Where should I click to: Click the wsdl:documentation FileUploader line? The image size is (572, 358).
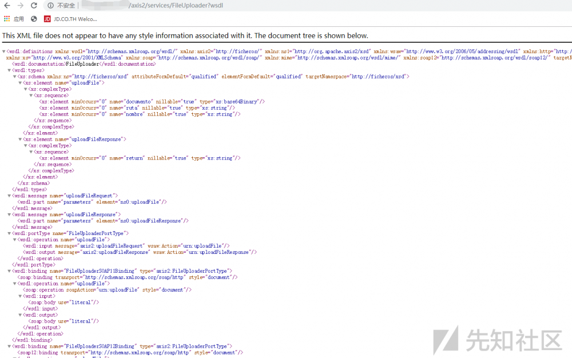[x=84, y=64]
